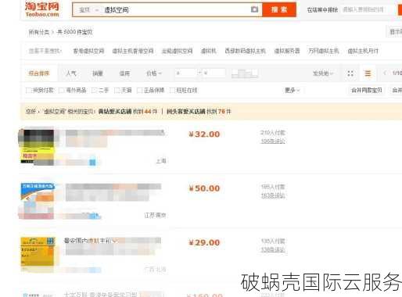Screen dimensions: 402x297
Task: Click the minimum price input field
Action: click(185, 73)
